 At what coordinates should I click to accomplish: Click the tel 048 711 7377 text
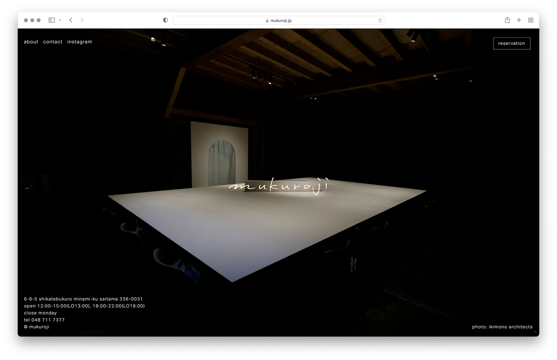point(44,320)
